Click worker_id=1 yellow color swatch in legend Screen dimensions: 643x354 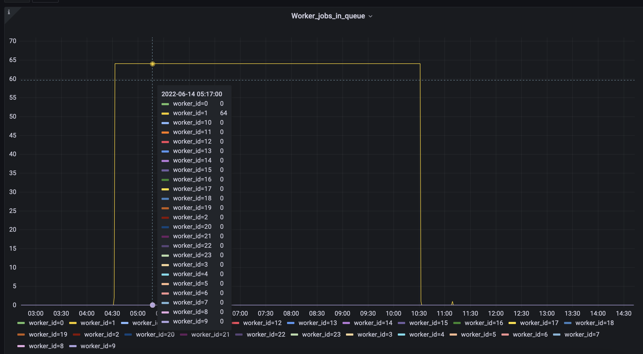coord(73,323)
